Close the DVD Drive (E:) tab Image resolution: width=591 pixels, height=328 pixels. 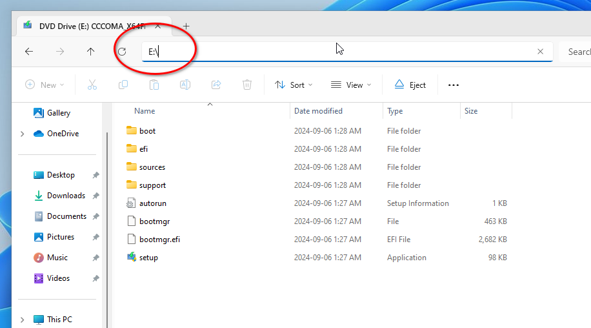158,26
